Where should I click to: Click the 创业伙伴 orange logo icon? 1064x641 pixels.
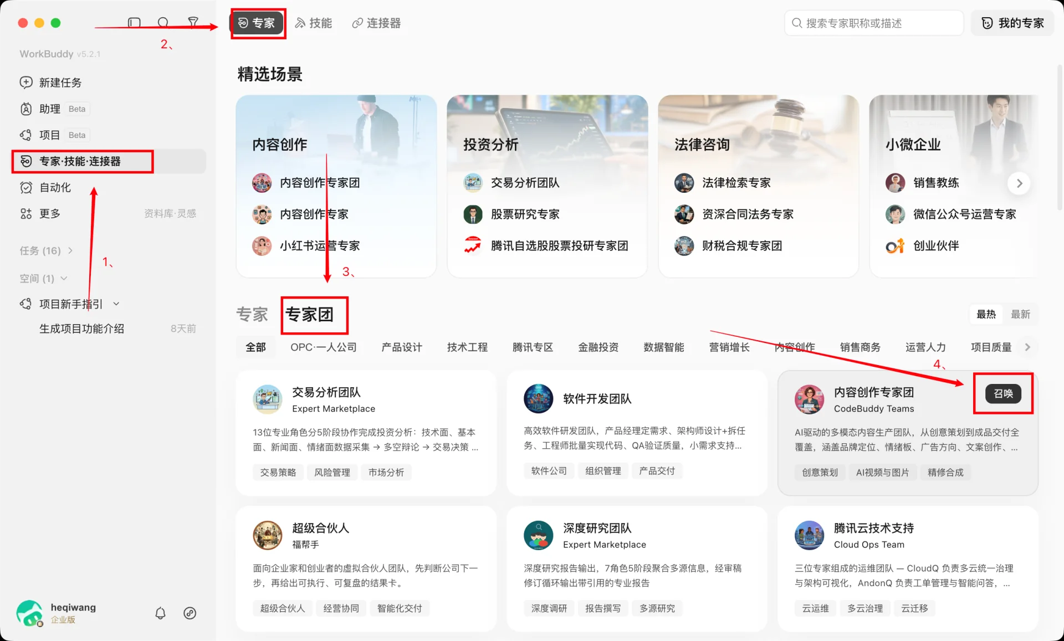[895, 245]
